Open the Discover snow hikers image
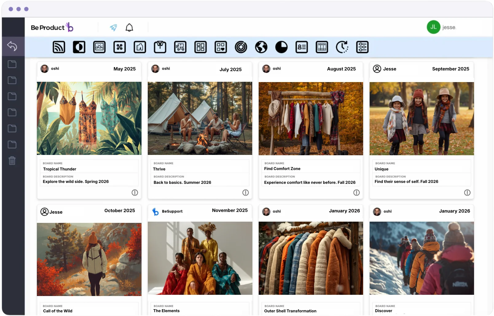 coord(422,258)
